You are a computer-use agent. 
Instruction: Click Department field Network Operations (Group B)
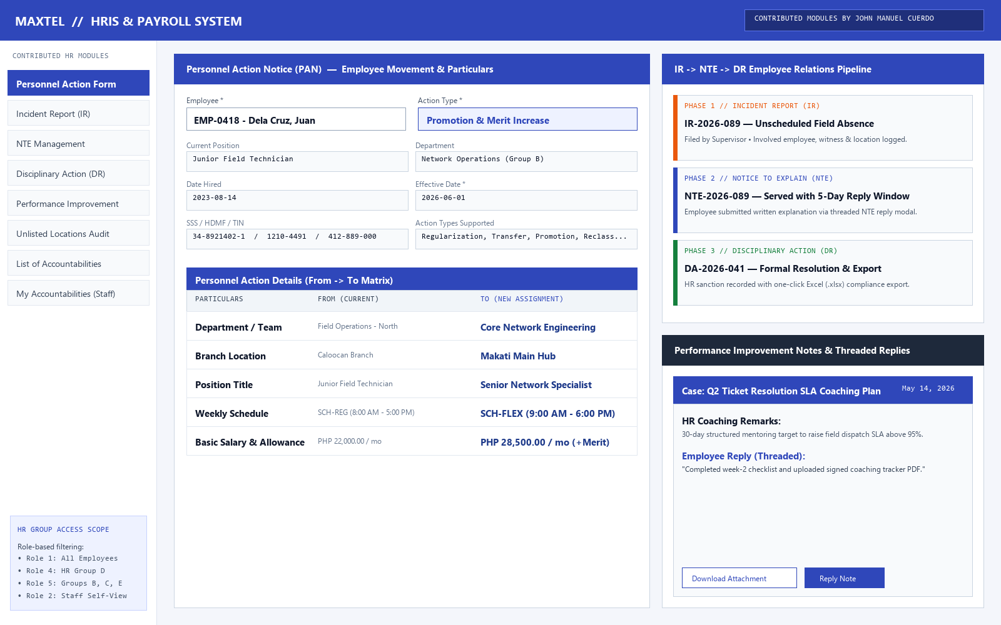(x=526, y=161)
